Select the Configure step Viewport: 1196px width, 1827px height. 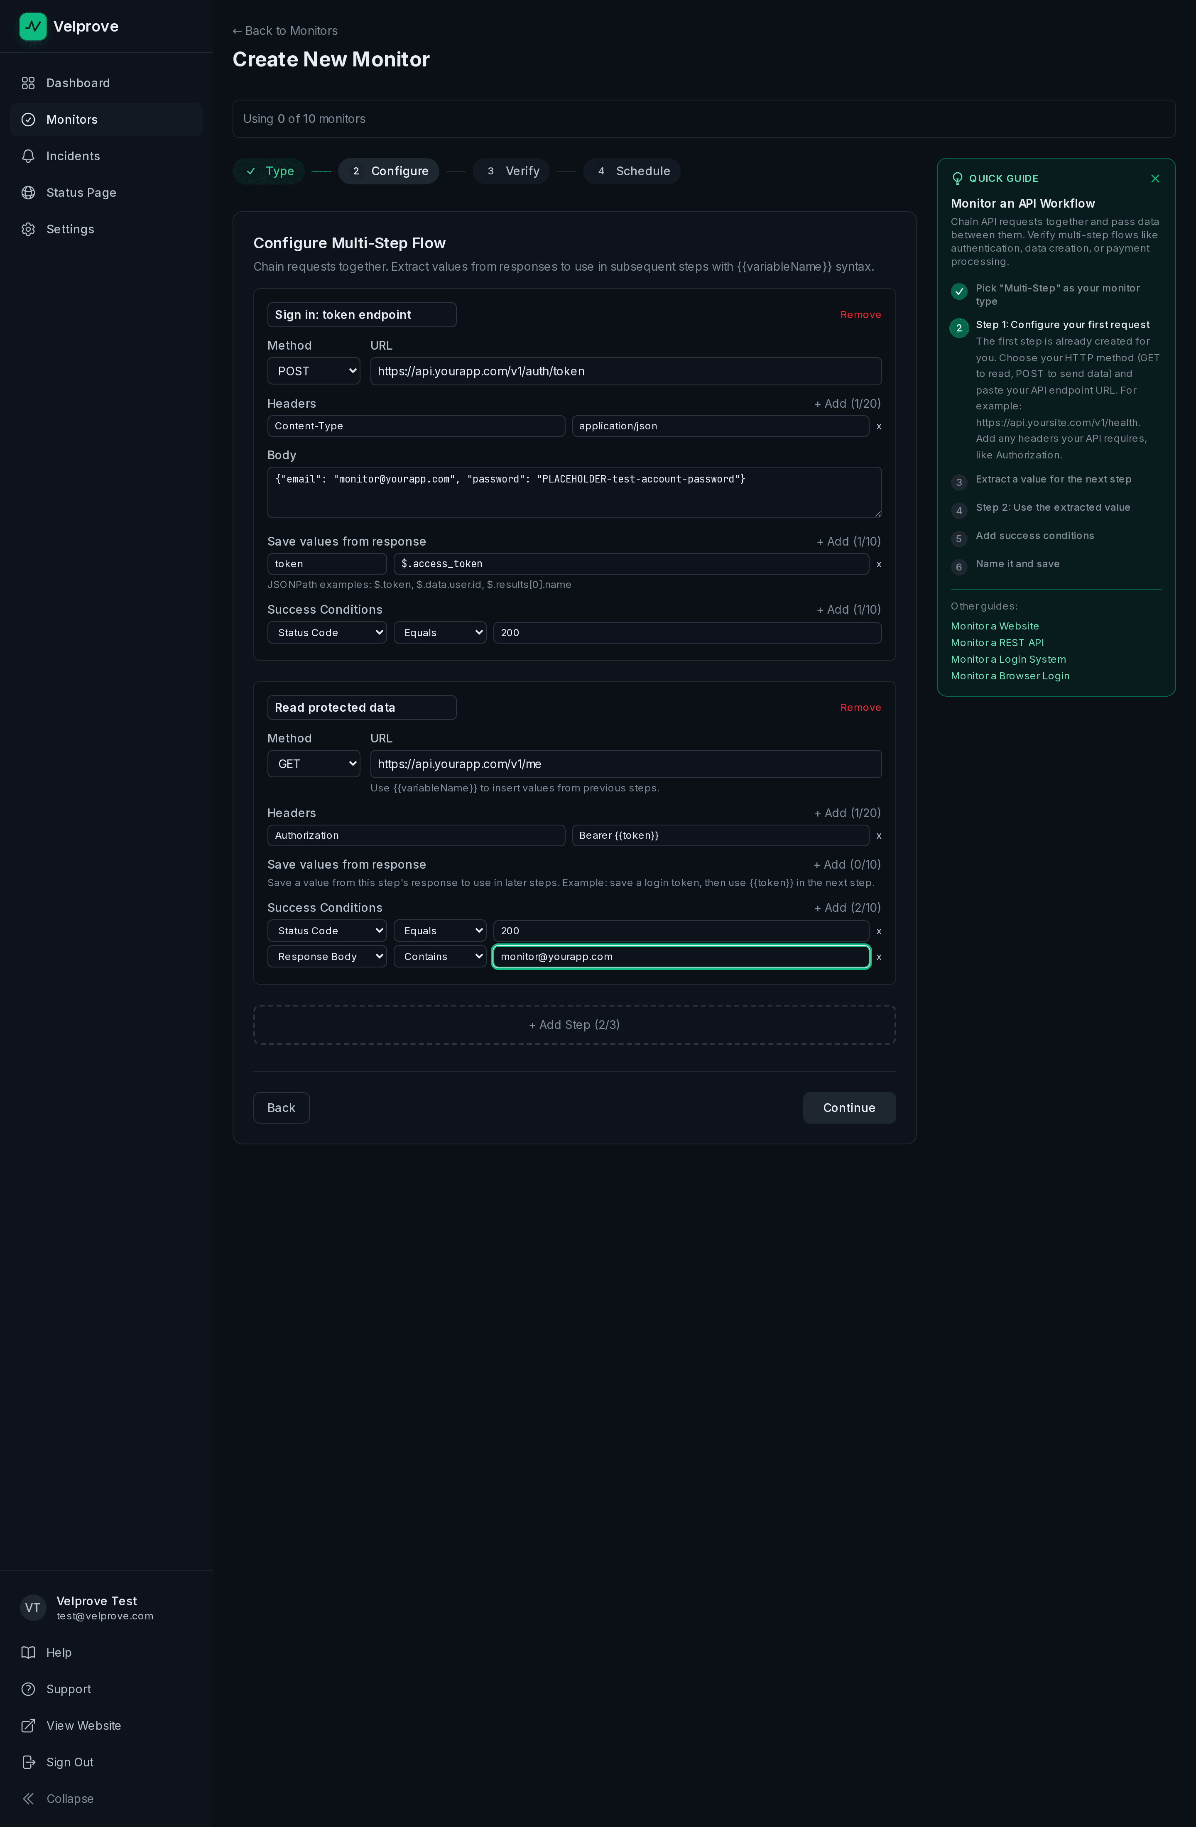pyautogui.click(x=388, y=171)
